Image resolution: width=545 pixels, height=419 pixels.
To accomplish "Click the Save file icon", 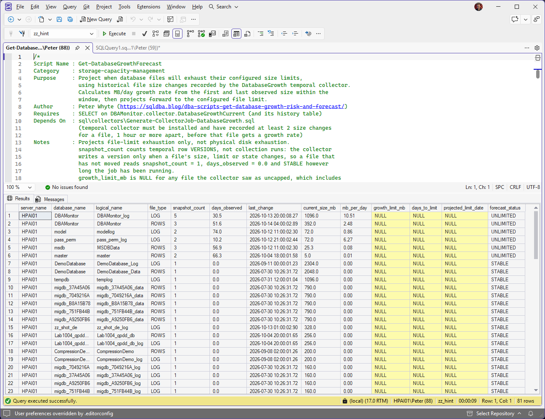I will (x=59, y=19).
